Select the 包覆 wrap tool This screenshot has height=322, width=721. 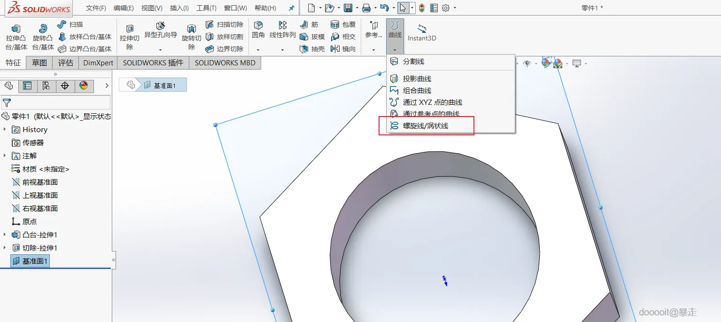pos(343,24)
